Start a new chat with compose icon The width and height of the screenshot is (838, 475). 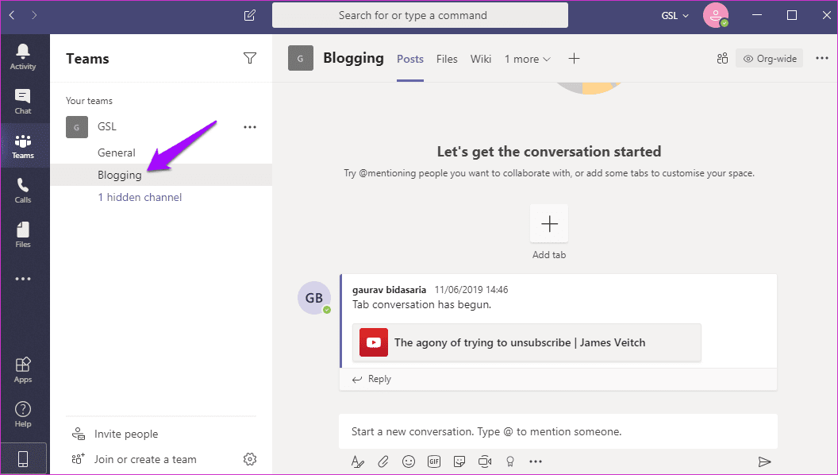click(250, 15)
